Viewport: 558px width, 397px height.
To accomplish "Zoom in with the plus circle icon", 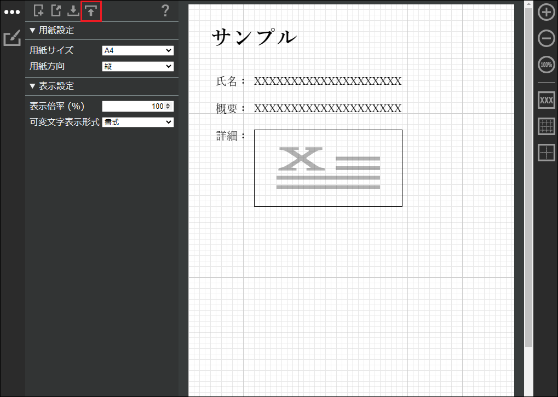I will pyautogui.click(x=546, y=13).
